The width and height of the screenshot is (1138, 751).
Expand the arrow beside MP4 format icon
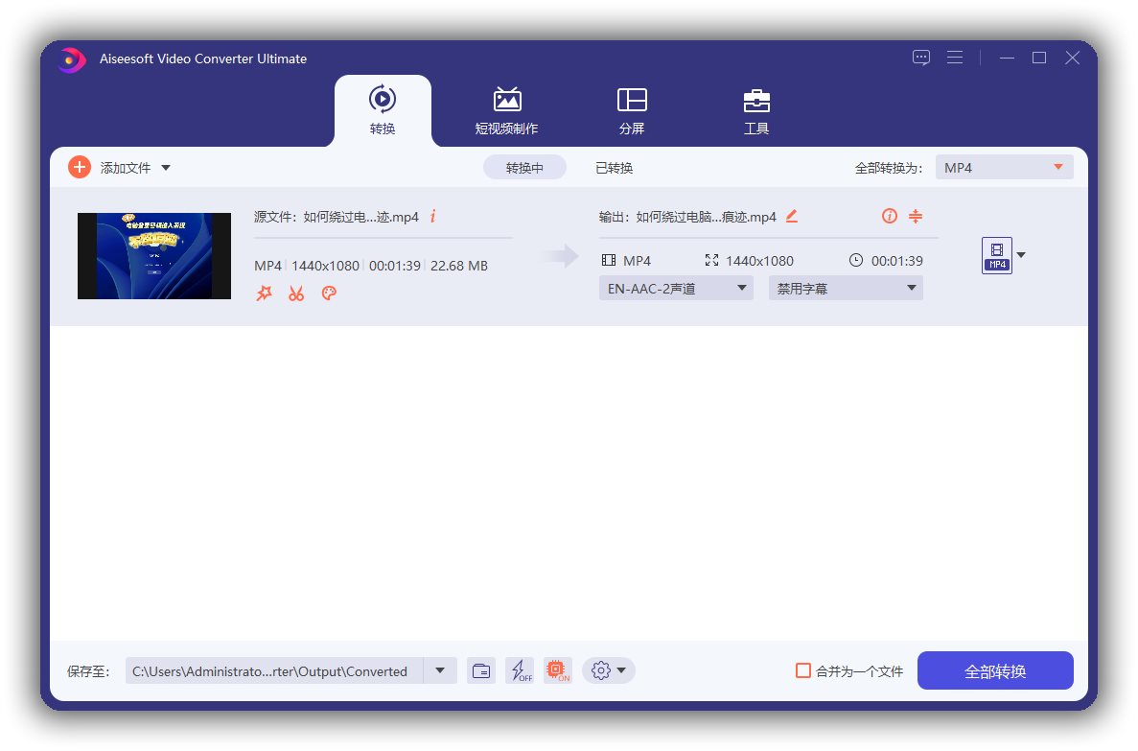1021,255
